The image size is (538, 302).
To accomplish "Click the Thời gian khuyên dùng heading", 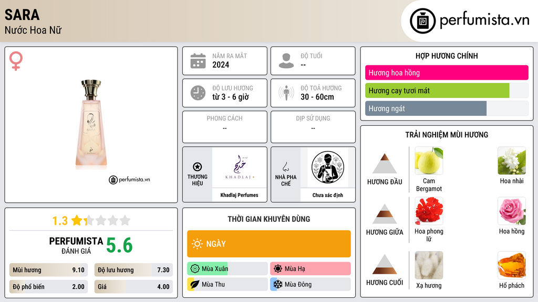I will coord(269,219).
